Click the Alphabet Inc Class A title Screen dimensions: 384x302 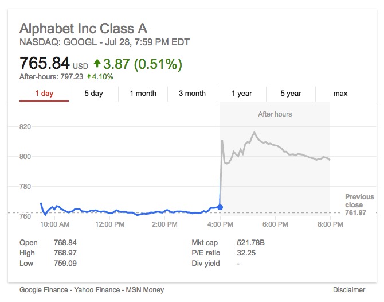(x=84, y=29)
